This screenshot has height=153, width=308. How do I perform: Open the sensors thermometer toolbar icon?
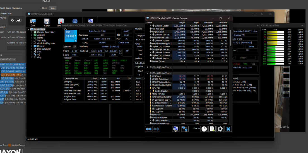[x=61, y=21]
